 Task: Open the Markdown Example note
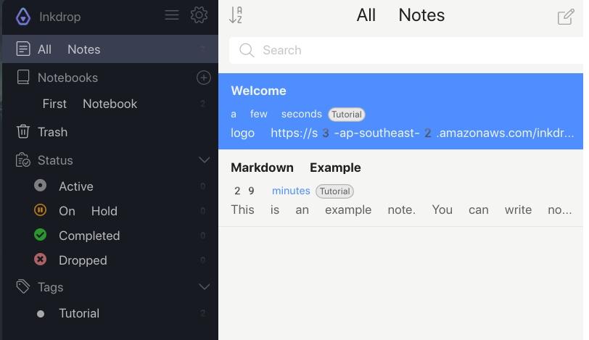[x=400, y=188]
